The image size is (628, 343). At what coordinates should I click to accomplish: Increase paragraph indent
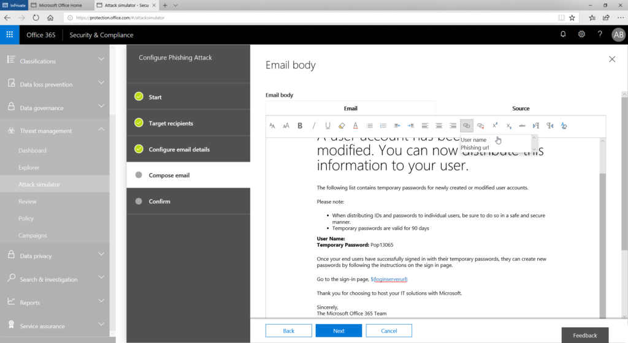click(x=411, y=126)
